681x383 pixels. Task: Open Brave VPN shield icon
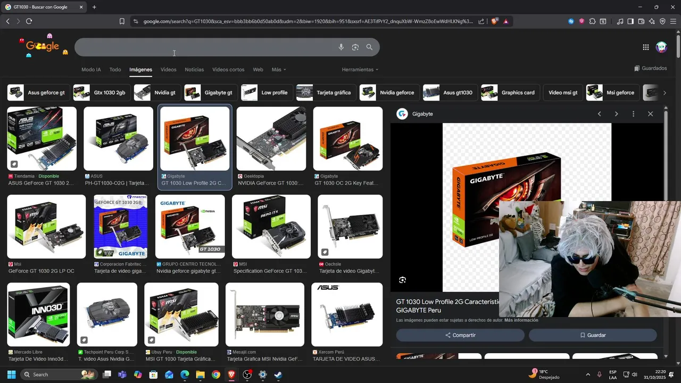click(662, 21)
